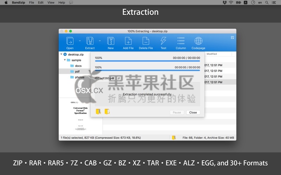281x175 pixels.
Task: Click the PDF preview thumbnail
Action: click(x=81, y=116)
